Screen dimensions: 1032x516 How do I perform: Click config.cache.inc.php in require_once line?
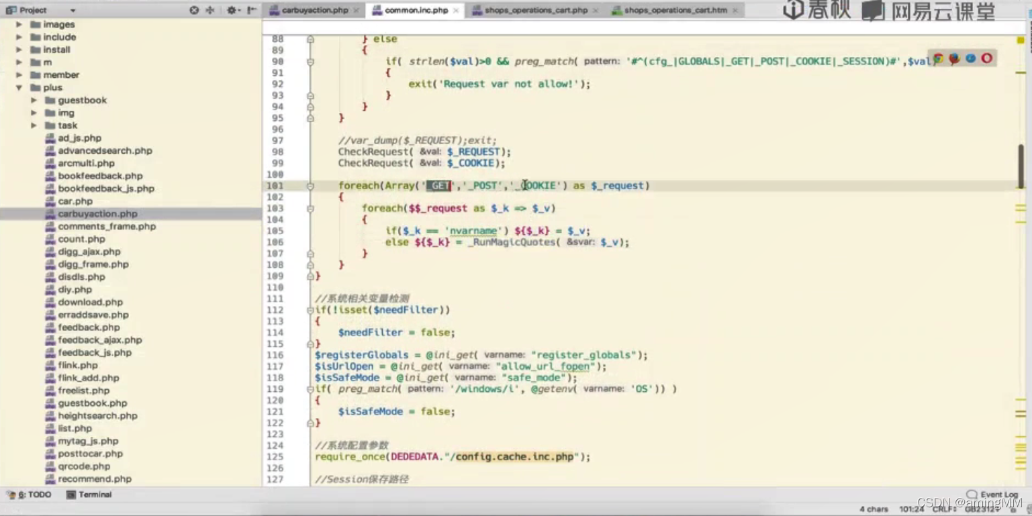[x=515, y=457]
